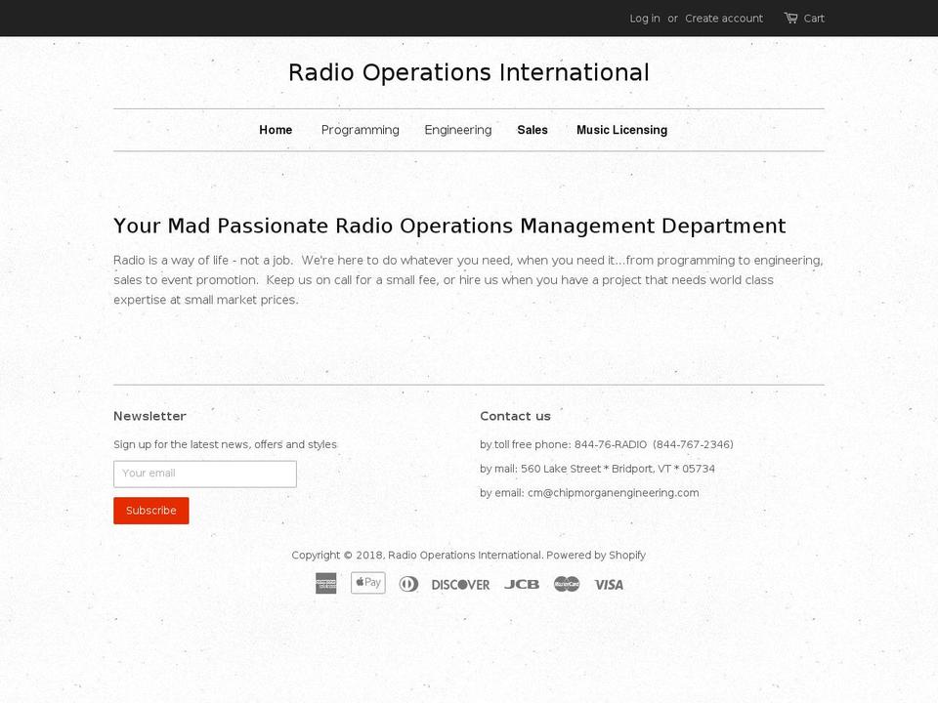
Task: Click the cm@chipmorganengineering.com email text
Action: [614, 492]
